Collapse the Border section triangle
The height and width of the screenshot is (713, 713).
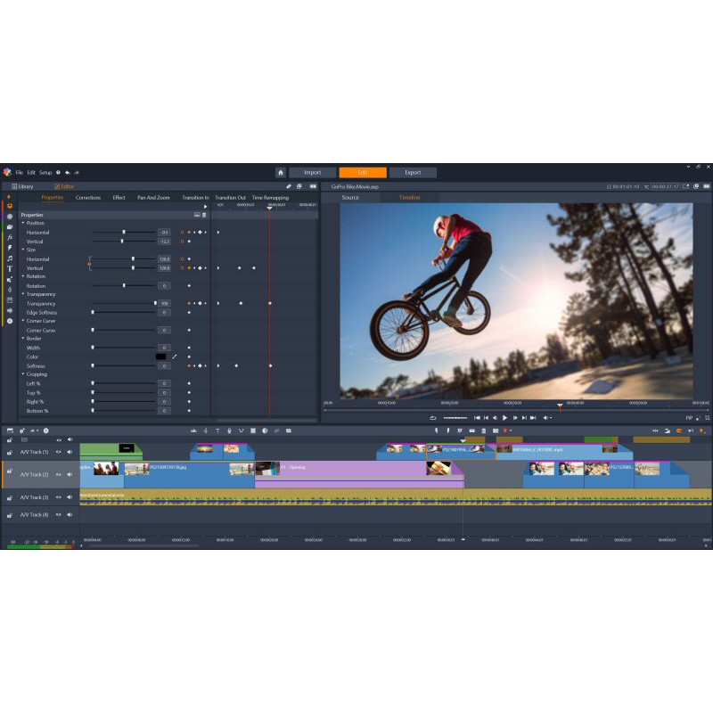pyautogui.click(x=23, y=339)
